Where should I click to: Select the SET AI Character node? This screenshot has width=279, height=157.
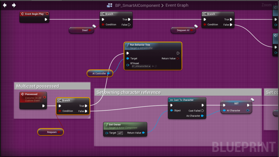(x=236, y=107)
